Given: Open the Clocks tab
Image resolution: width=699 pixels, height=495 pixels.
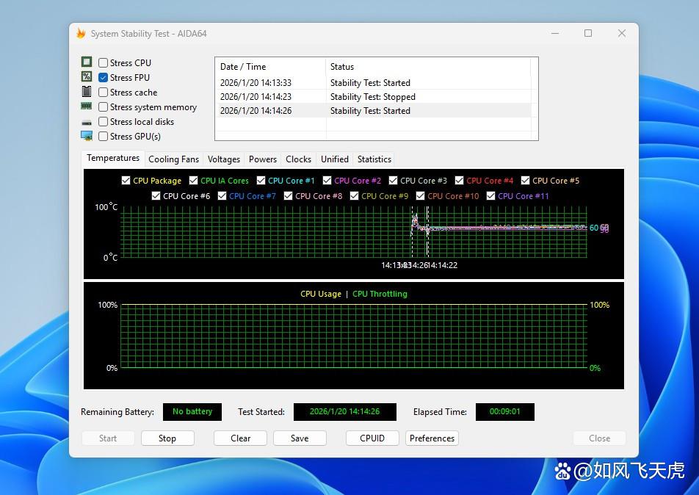Looking at the screenshot, I should click(298, 159).
